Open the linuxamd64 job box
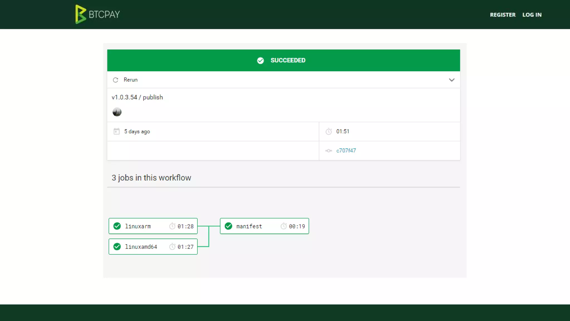 tap(141, 247)
